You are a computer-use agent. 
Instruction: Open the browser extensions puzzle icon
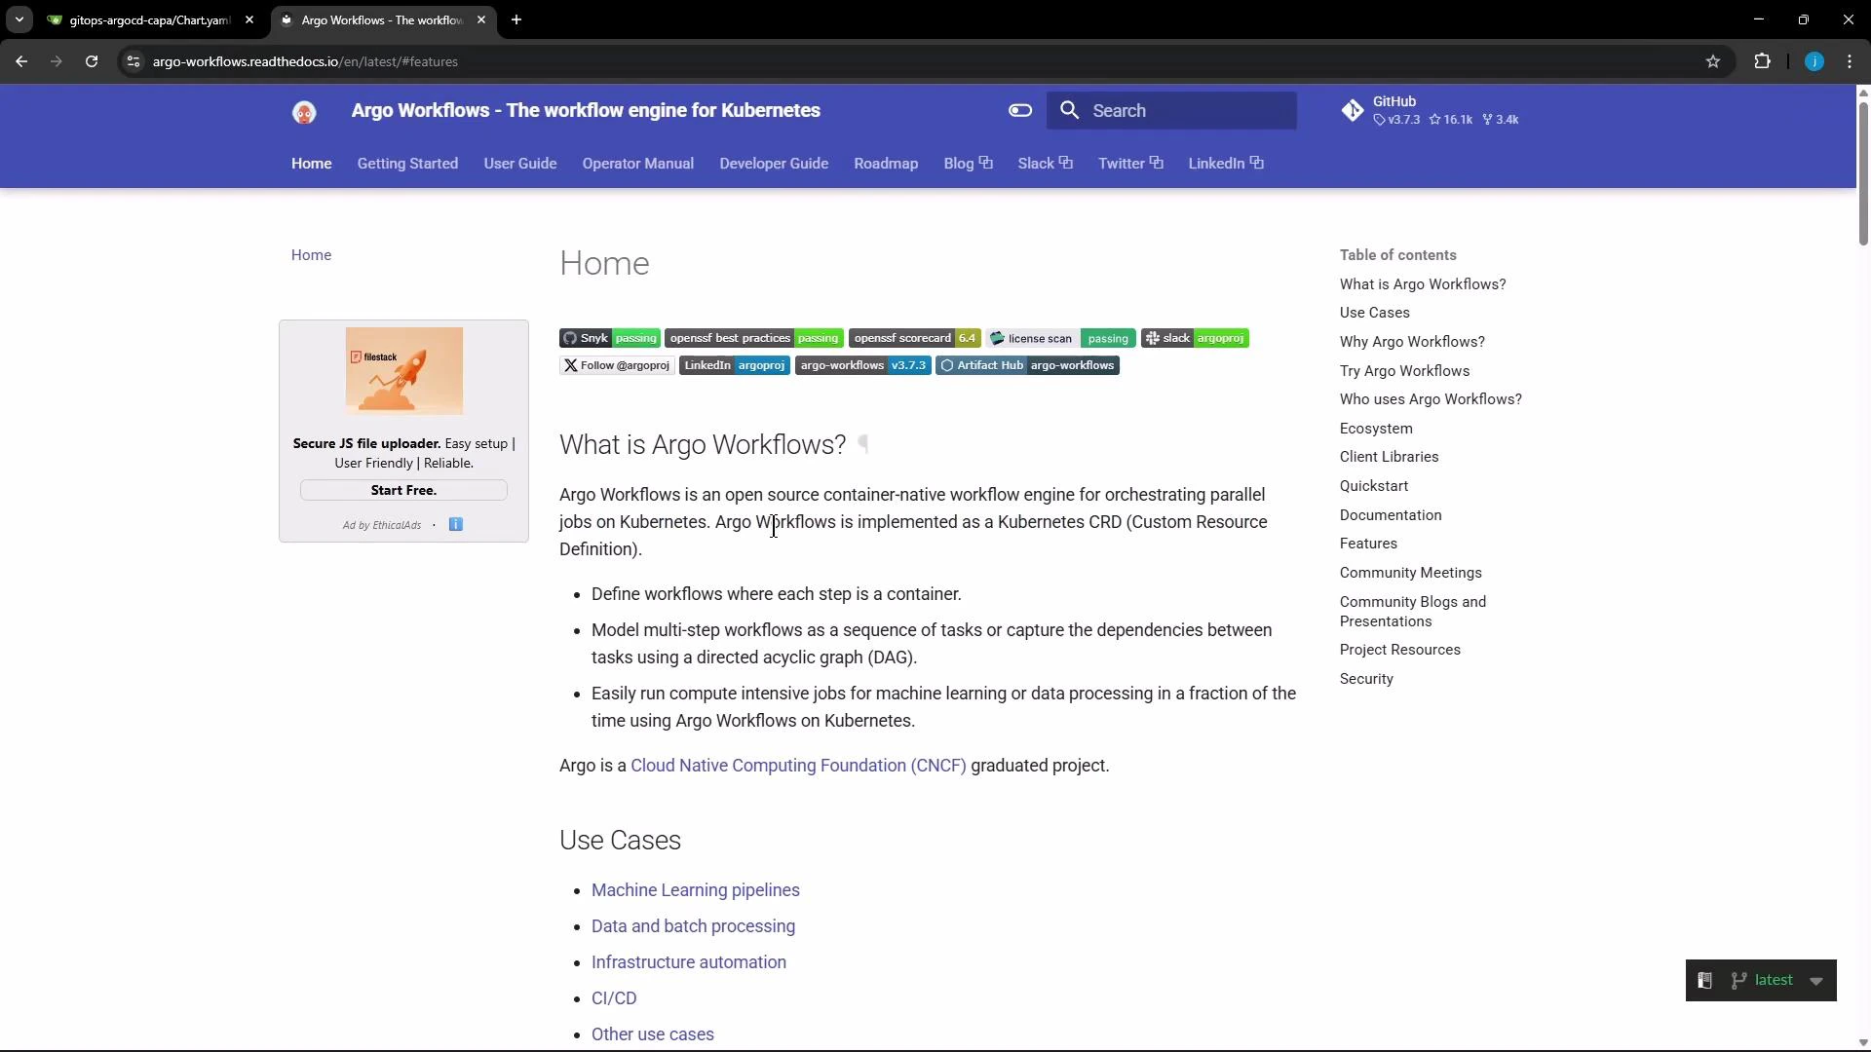coord(1762,61)
